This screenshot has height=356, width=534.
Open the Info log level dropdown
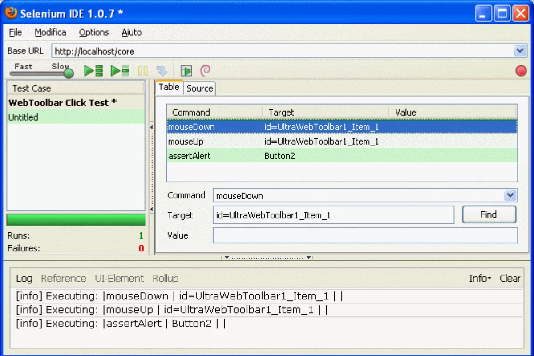pyautogui.click(x=480, y=279)
